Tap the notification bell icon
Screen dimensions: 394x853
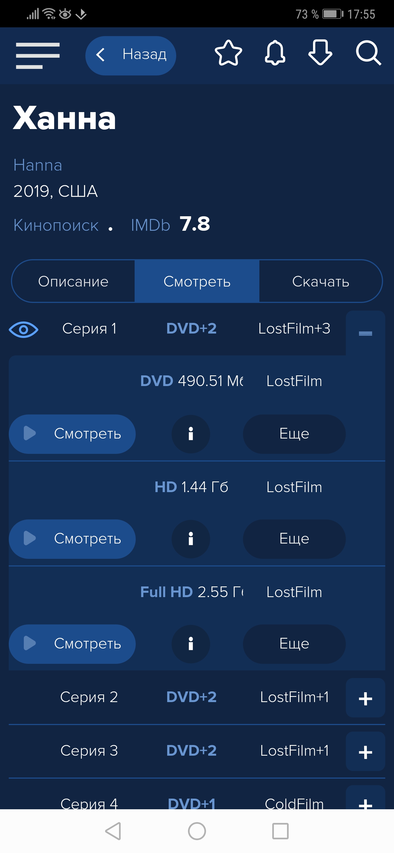click(275, 54)
